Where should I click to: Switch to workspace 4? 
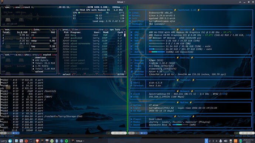coord(216,141)
